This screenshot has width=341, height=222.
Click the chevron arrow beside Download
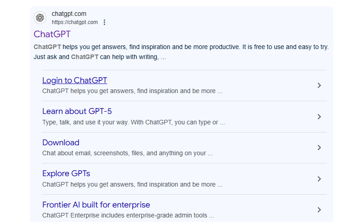pos(319,148)
